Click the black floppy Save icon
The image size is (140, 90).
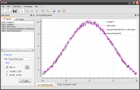tap(15, 11)
